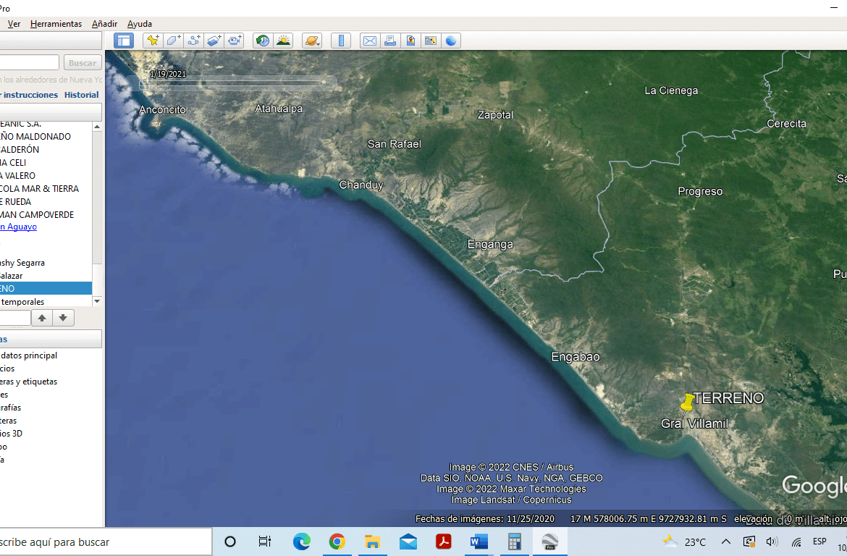Select the Add Polygon tool
The image size is (847, 556).
[174, 41]
